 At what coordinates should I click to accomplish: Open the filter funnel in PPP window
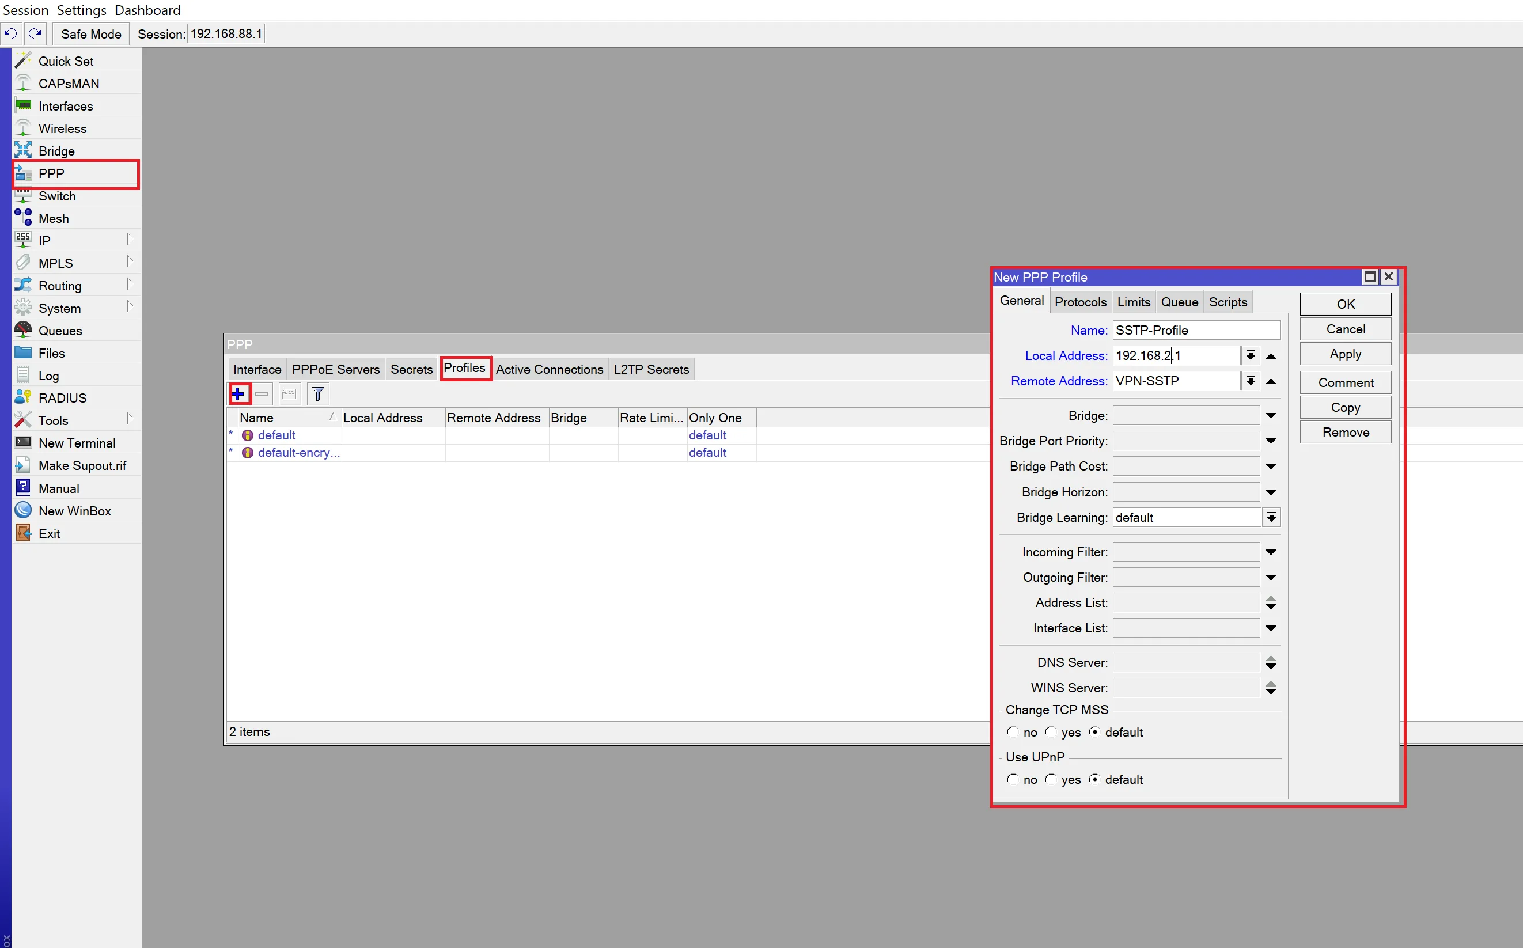pyautogui.click(x=318, y=395)
